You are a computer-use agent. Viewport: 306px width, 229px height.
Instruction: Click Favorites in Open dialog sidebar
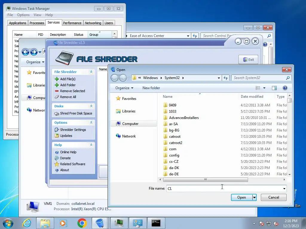pos(129,99)
